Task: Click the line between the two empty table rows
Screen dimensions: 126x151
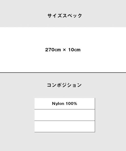Action: [65, 121]
